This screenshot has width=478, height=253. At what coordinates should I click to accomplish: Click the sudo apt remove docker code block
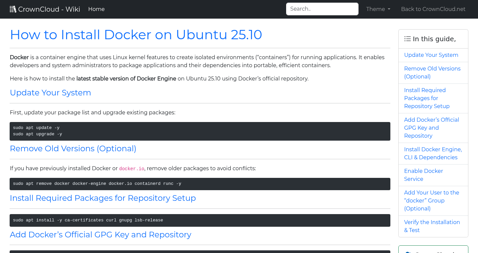click(x=200, y=184)
